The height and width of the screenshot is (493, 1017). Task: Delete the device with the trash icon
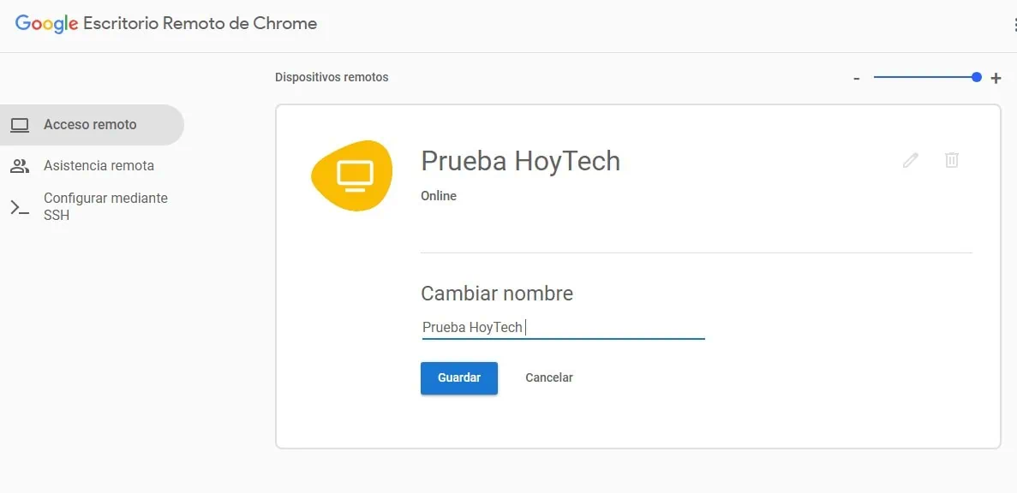coord(951,160)
